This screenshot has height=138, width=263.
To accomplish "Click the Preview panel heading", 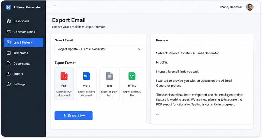I will (x=162, y=40).
